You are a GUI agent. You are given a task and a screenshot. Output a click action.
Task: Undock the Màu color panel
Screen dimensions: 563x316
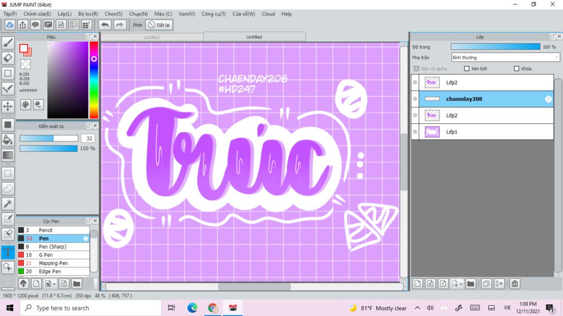(89, 37)
